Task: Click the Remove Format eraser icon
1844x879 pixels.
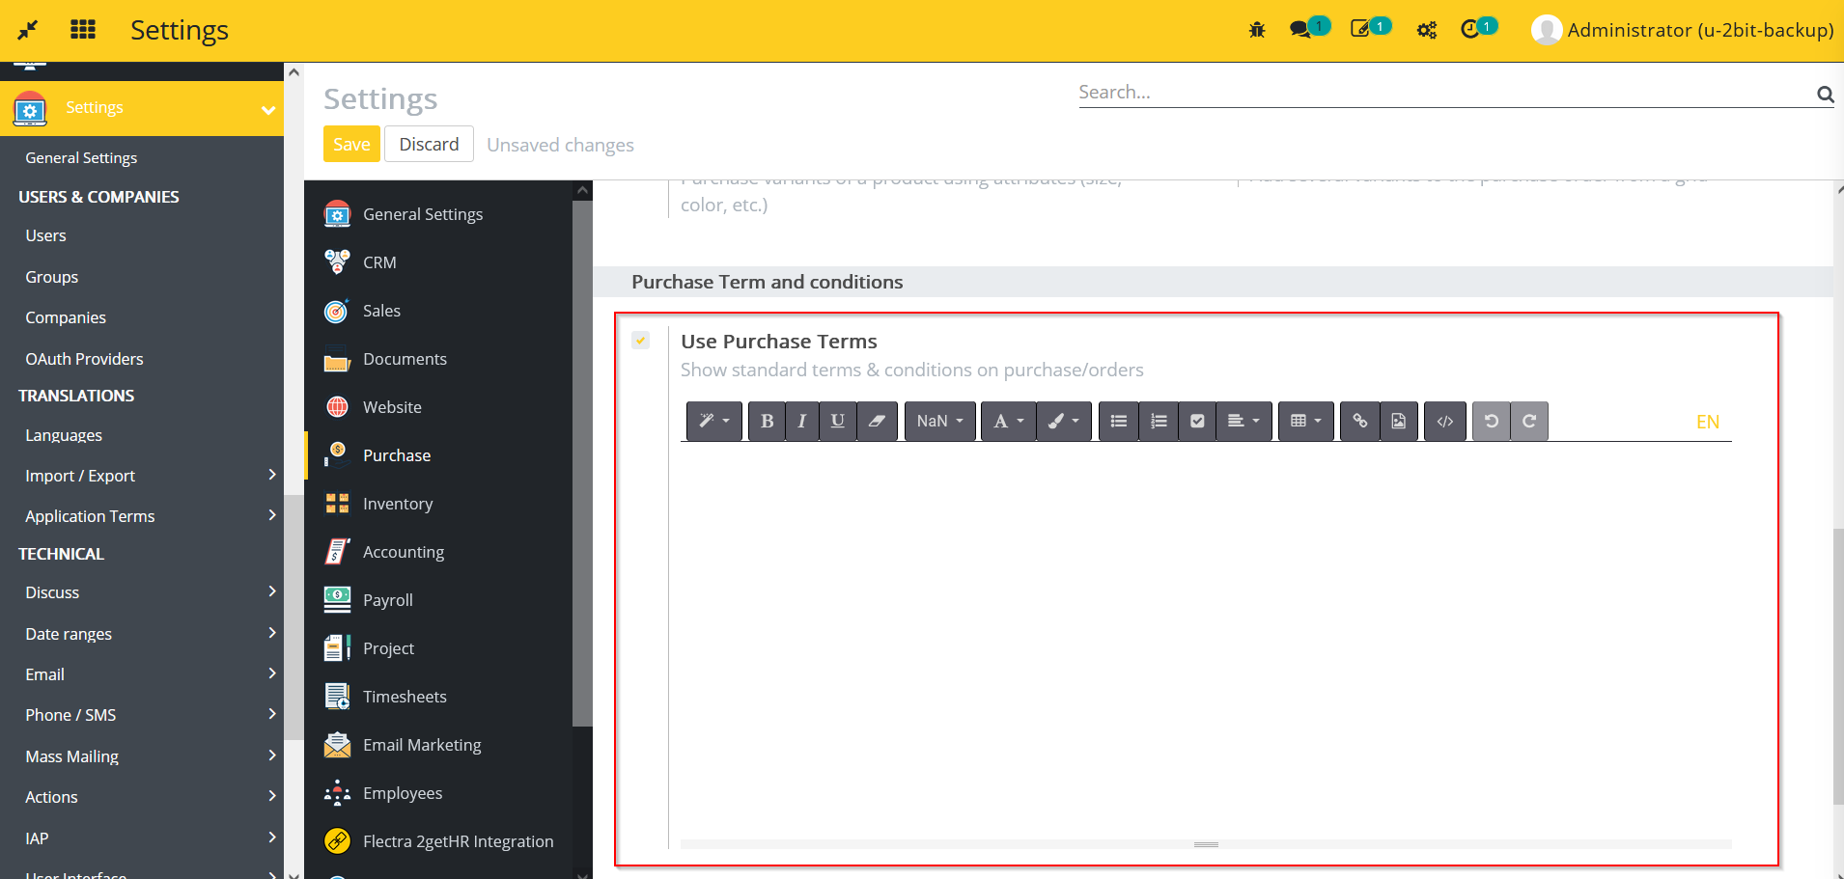Action: 877,421
